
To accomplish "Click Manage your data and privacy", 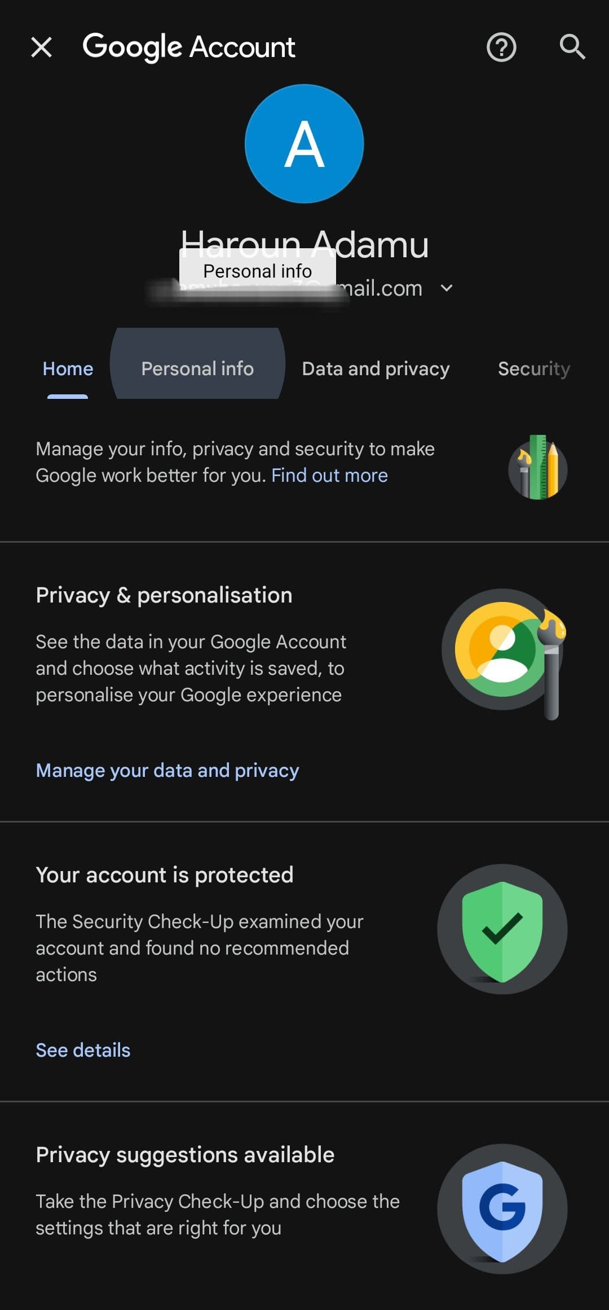I will (167, 770).
